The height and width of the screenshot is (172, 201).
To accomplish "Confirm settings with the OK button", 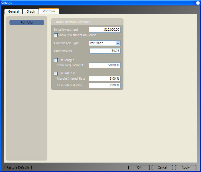I will [x=139, y=167].
